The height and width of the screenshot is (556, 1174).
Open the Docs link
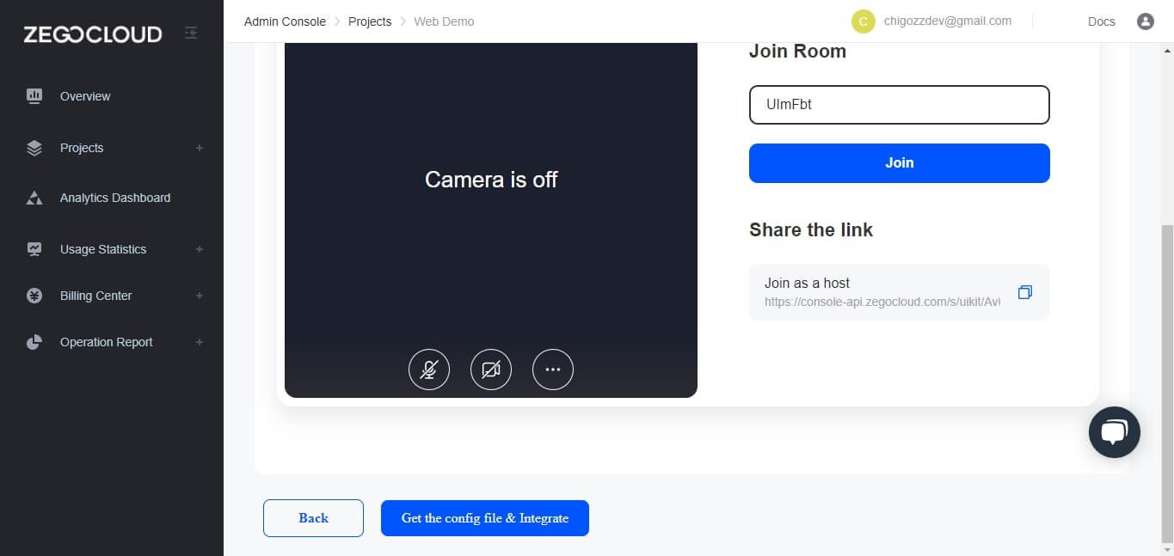click(x=1101, y=21)
